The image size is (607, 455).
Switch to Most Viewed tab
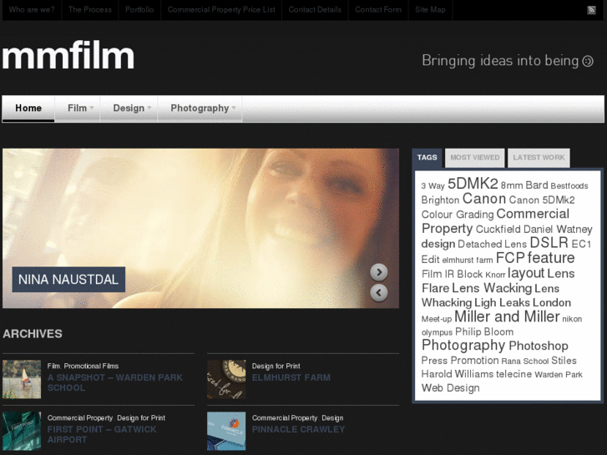pos(474,158)
